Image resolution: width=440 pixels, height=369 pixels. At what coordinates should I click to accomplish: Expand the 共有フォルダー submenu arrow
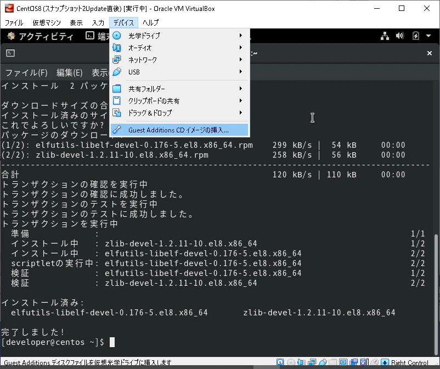point(241,89)
